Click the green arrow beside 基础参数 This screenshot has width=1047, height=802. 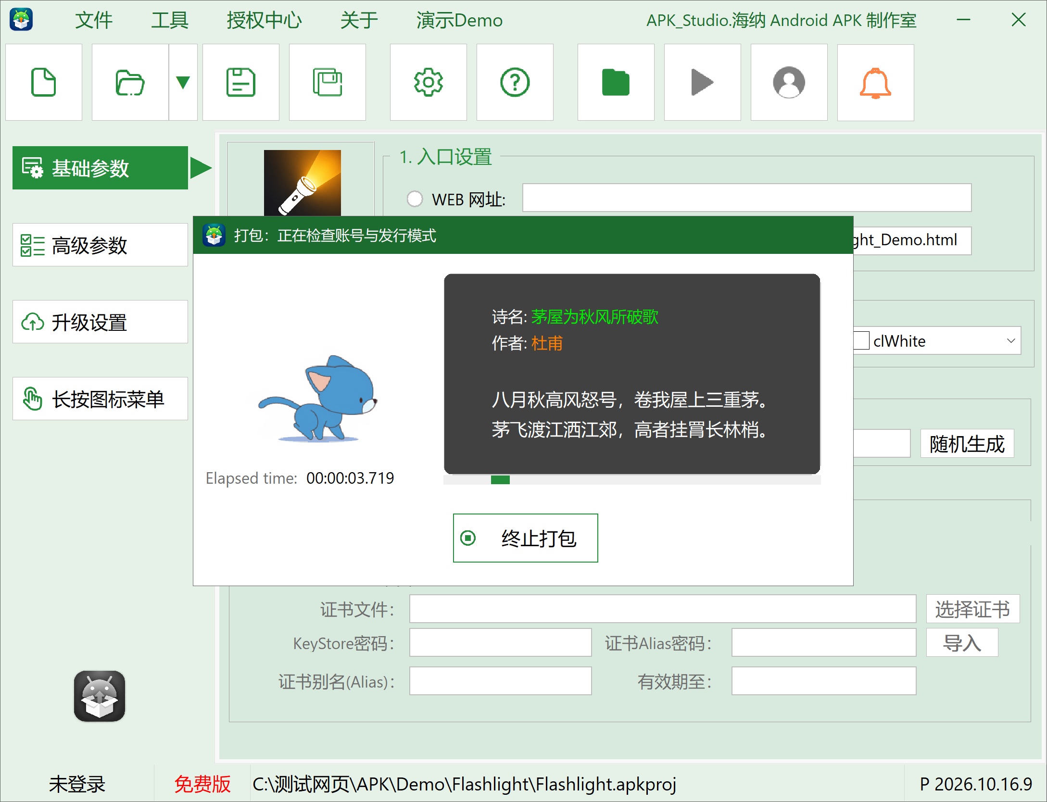coord(201,168)
